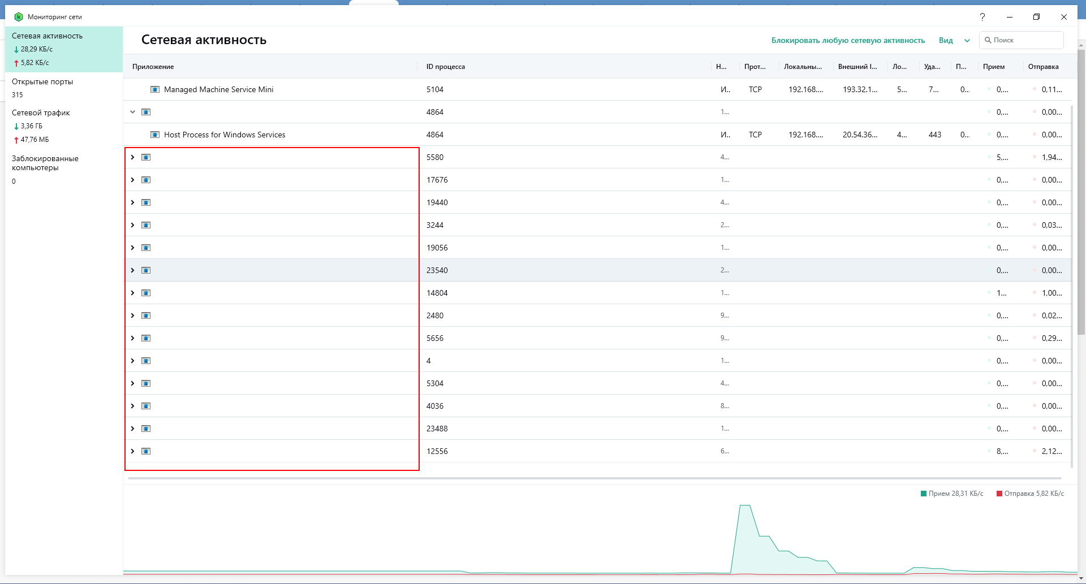Click process ID 5104 cell

[x=435, y=89]
